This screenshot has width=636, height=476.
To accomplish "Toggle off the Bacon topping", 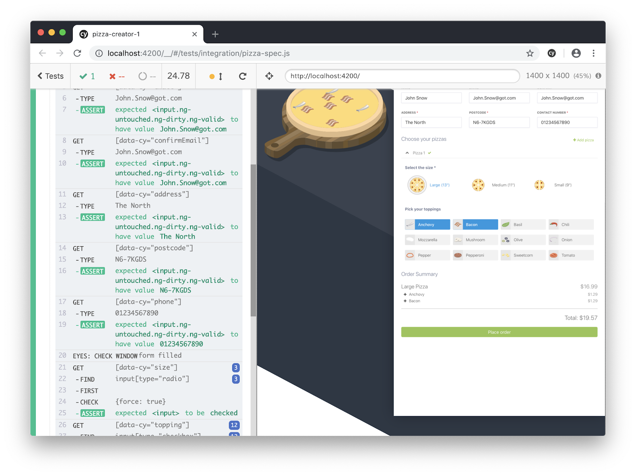I will 475,224.
